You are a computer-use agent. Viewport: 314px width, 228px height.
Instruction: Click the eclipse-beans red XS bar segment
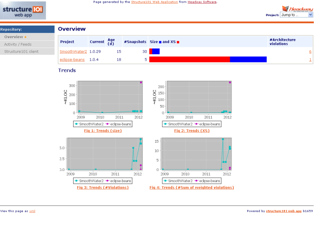(189, 60)
